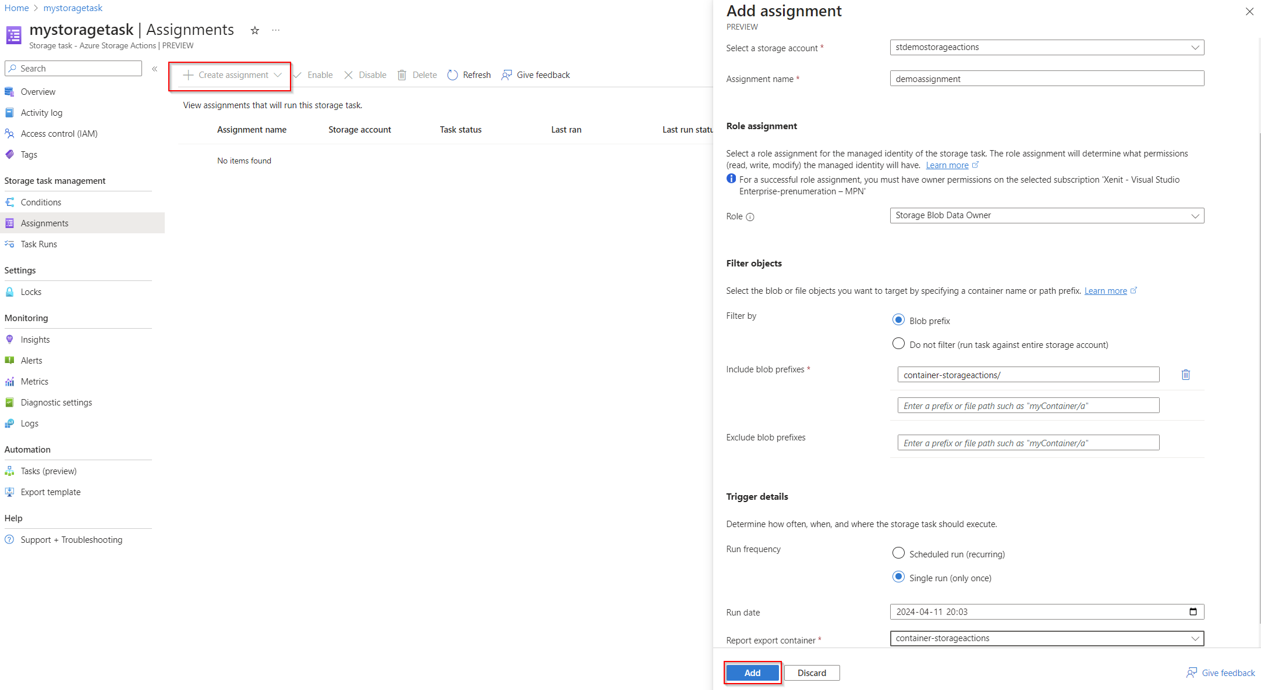Click the Diagnostic settings icon

pyautogui.click(x=9, y=403)
